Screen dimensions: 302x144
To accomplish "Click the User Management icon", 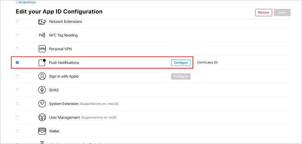I will coord(42,117).
